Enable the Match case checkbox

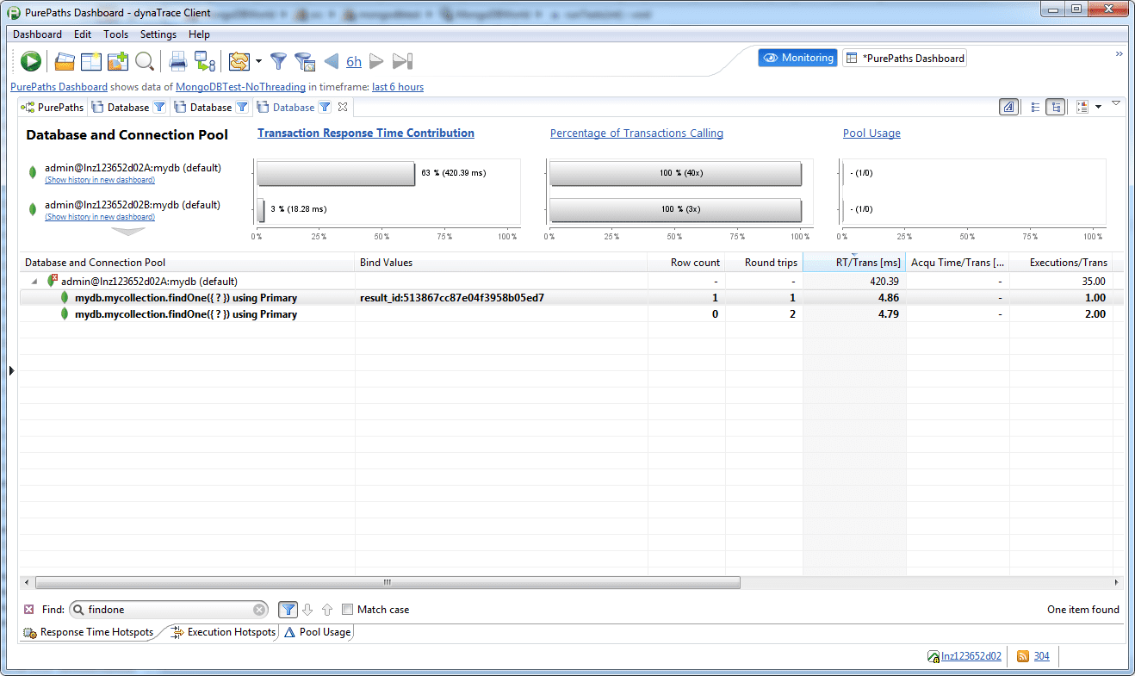(347, 610)
